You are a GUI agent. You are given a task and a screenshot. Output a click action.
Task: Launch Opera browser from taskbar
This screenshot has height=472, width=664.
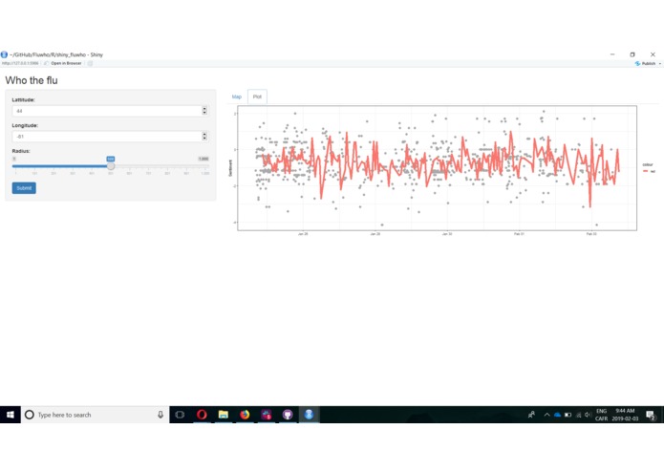202,415
